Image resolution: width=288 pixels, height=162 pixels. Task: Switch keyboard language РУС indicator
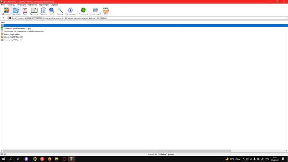(267, 159)
